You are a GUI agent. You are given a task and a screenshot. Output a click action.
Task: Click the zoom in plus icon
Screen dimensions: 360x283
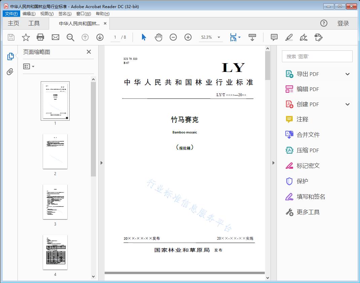pos(188,37)
